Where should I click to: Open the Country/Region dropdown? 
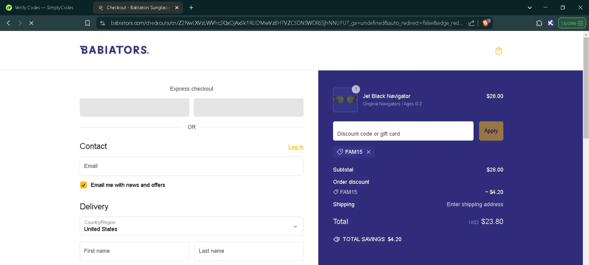pos(192,226)
